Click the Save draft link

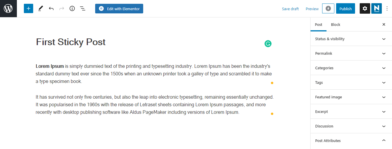290,9
